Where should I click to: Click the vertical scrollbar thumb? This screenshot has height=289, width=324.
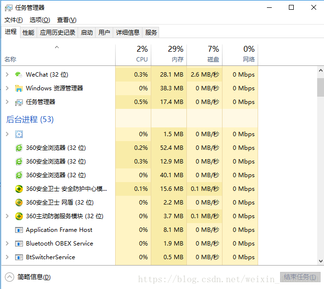(x=321, y=87)
